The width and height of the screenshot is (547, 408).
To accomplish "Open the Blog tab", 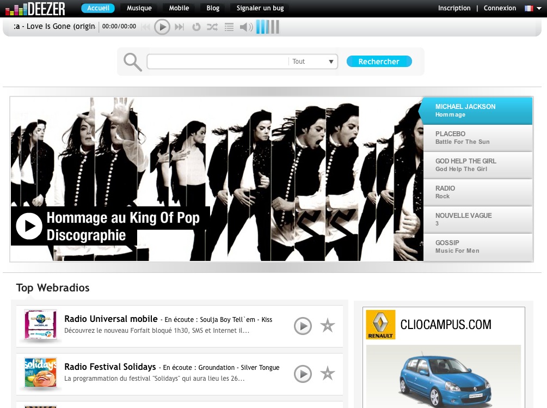I will pos(213,8).
